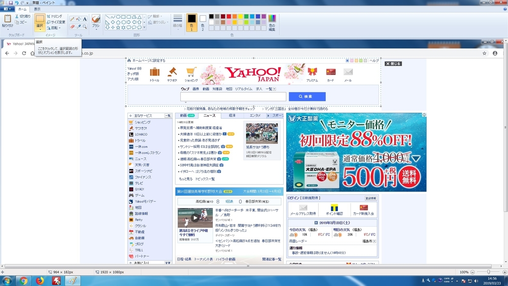Click the Brushes (ブラシ) icon
This screenshot has width=508, height=286.
pyautogui.click(x=96, y=19)
